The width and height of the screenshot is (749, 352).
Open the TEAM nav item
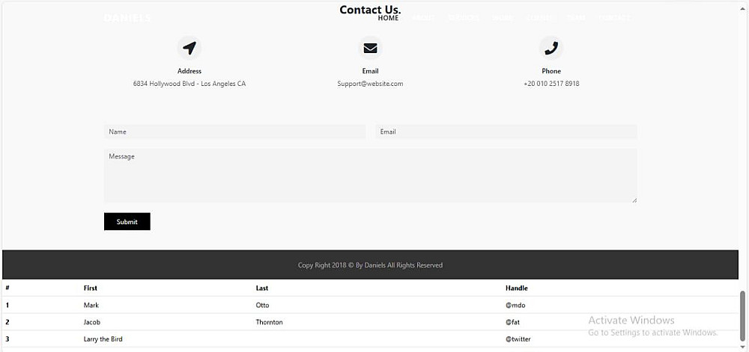576,18
